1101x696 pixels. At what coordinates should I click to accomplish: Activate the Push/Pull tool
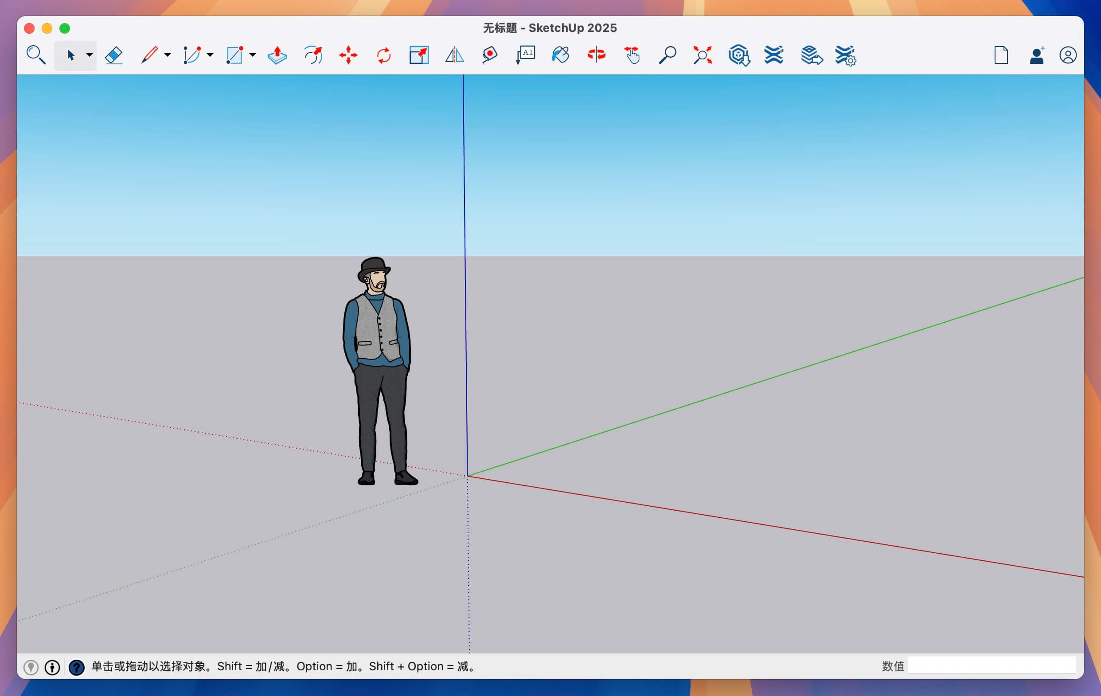pyautogui.click(x=277, y=55)
